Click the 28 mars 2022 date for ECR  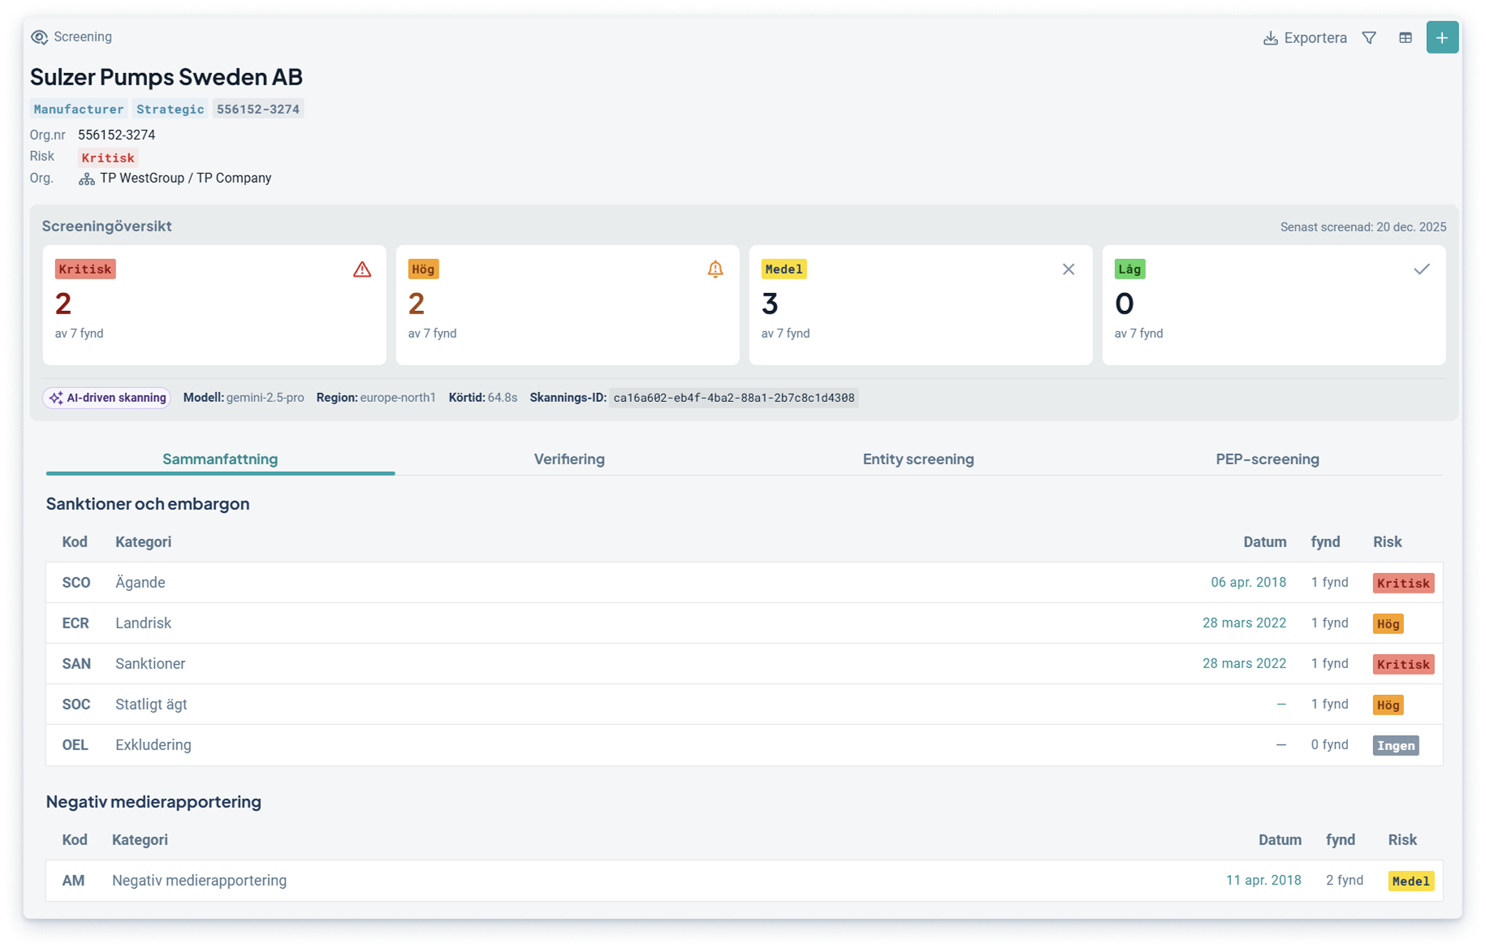pos(1244,623)
